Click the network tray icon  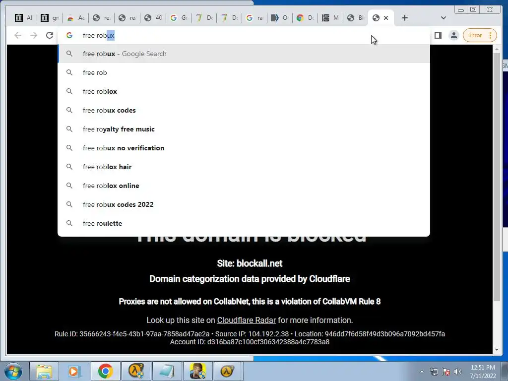434,372
